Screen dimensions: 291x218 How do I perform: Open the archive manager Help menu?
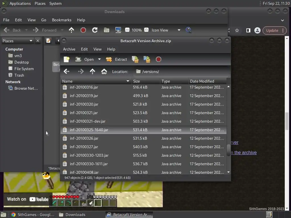[x=111, y=49]
